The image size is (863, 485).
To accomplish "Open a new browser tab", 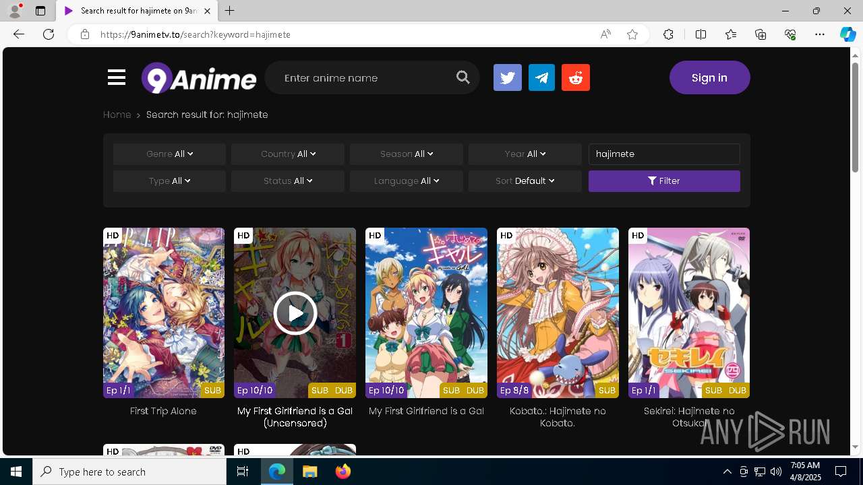I will (x=230, y=11).
